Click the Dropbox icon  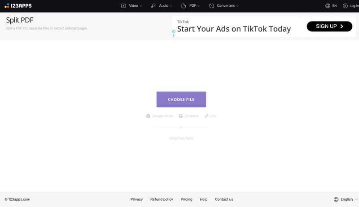181,116
